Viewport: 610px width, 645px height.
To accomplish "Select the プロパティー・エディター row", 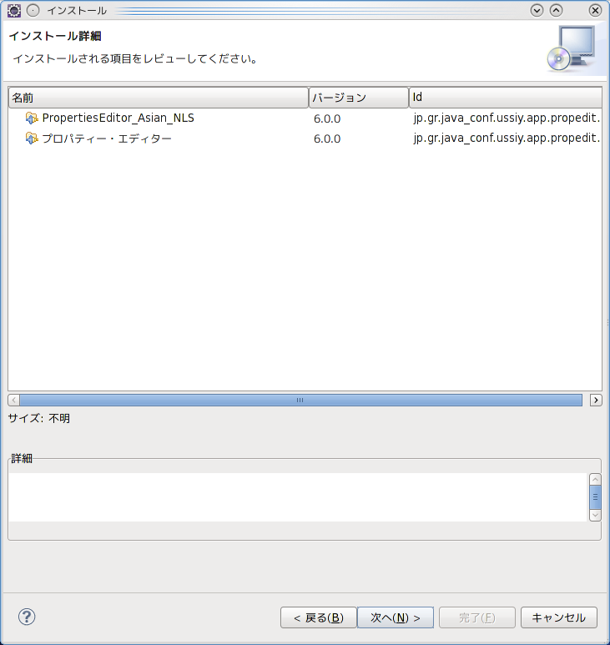I will (305, 139).
